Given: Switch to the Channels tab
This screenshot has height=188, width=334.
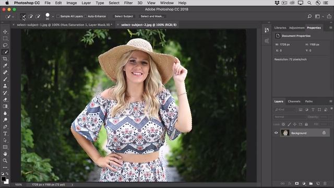Looking at the screenshot, I should (x=294, y=101).
